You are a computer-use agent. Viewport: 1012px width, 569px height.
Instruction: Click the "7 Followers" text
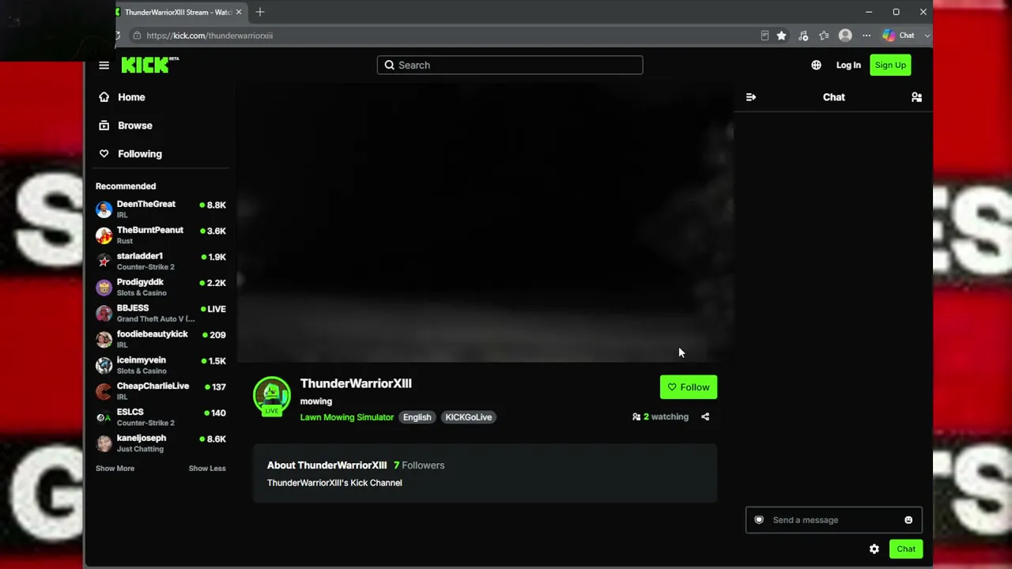419,465
